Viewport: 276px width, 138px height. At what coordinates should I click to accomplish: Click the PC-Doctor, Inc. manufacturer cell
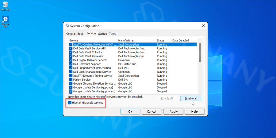(128, 64)
